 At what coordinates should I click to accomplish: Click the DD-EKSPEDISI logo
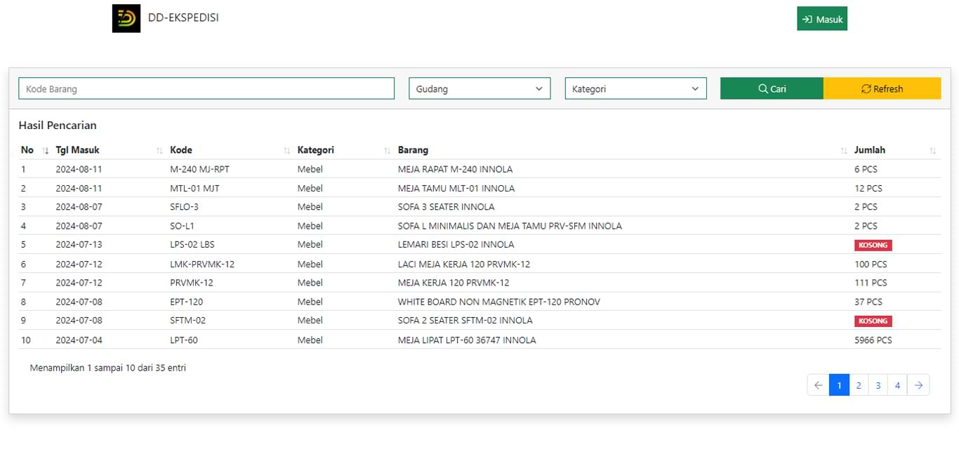126,18
